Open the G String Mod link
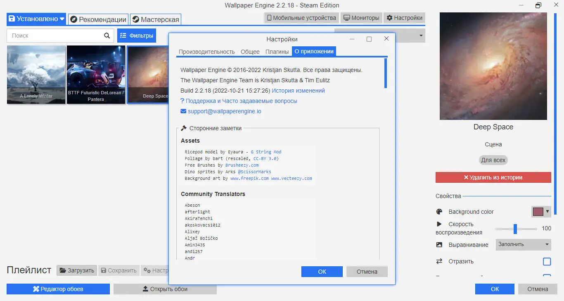Image resolution: width=564 pixels, height=301 pixels. click(266, 152)
